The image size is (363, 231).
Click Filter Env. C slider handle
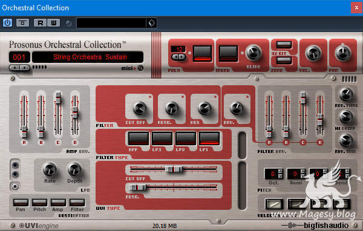[x=303, y=98]
